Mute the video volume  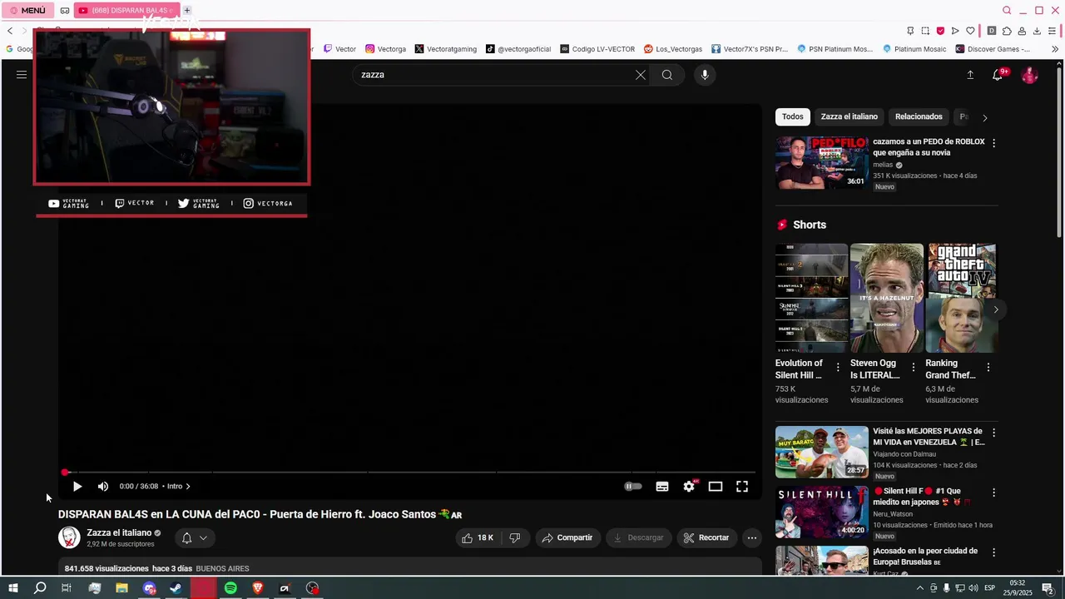(x=103, y=487)
